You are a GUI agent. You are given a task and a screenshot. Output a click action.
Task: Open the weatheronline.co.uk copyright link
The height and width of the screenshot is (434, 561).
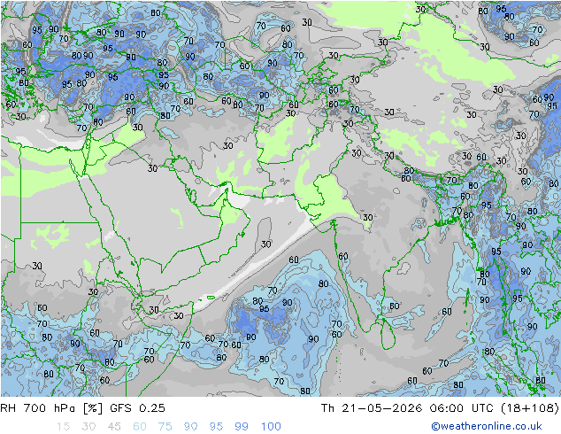pyautogui.click(x=487, y=426)
